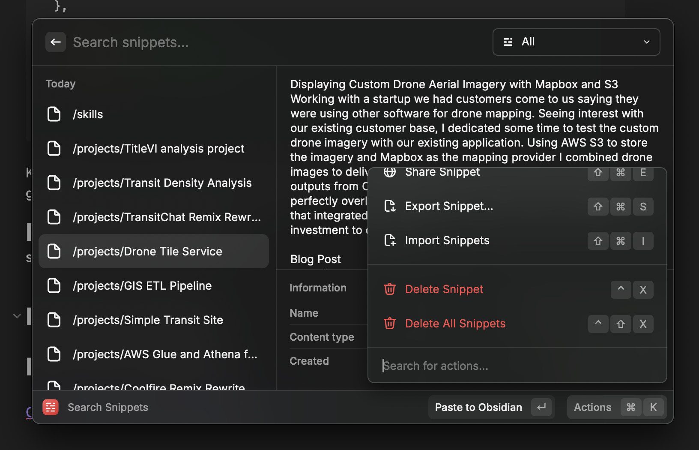This screenshot has height=450, width=699.
Task: Click the Name label in details
Action: (304, 313)
